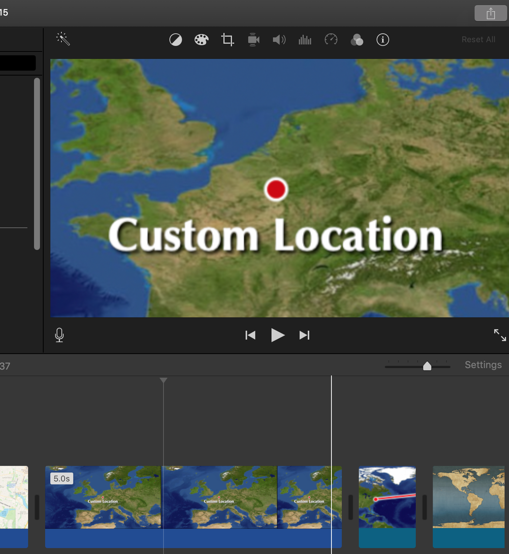Play the video preview
Screen dimensions: 509x554
pyautogui.click(x=277, y=335)
